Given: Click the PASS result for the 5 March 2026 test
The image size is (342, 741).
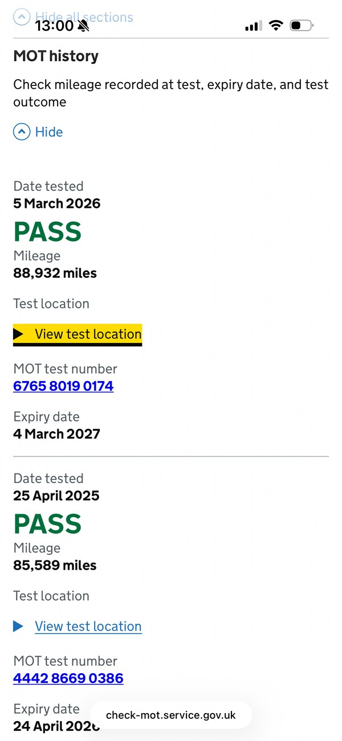Looking at the screenshot, I should tap(48, 232).
